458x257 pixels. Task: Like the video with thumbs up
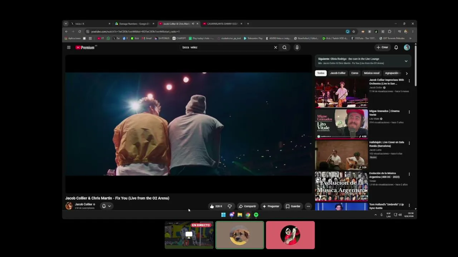216,206
